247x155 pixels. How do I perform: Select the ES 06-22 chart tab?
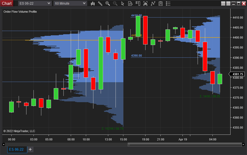17,150
